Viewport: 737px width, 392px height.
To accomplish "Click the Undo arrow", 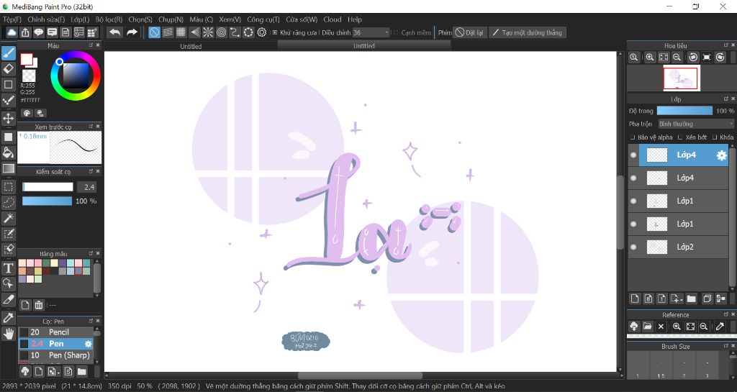I will 114,32.
